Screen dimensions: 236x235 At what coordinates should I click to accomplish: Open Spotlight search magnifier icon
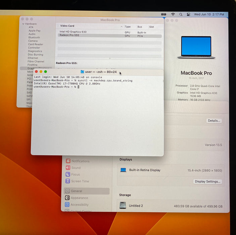click(x=181, y=14)
